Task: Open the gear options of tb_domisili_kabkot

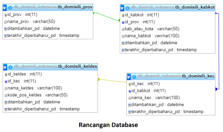Action: pyautogui.click(x=127, y=8)
